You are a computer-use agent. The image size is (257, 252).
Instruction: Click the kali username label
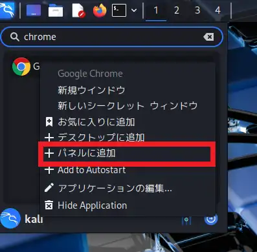[x=34, y=220]
